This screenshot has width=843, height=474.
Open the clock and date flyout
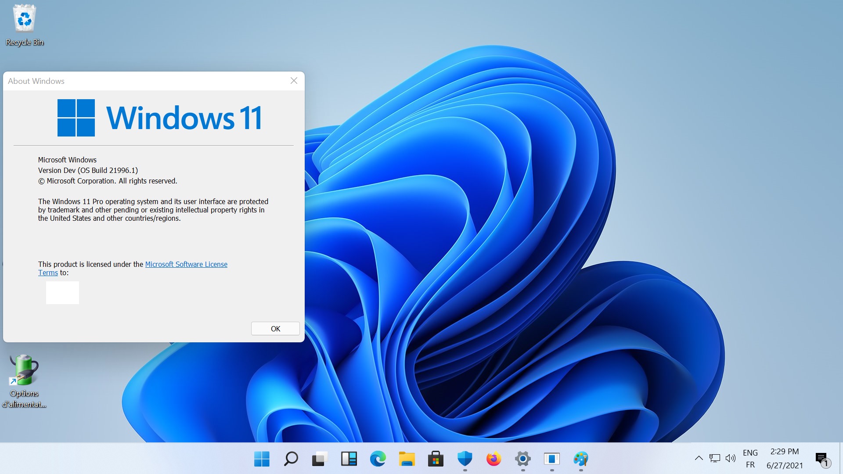click(x=785, y=459)
